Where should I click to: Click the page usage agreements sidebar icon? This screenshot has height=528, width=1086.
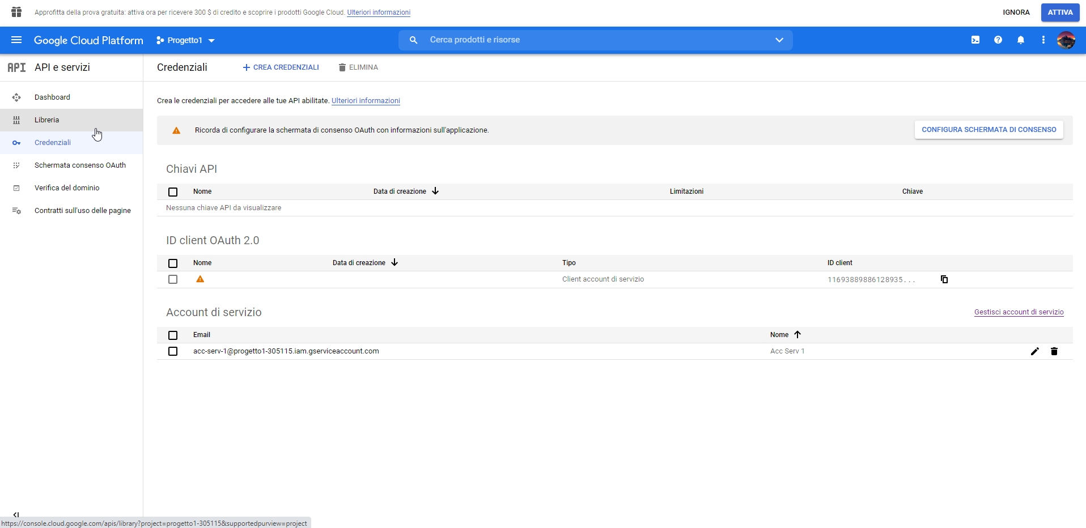click(16, 211)
